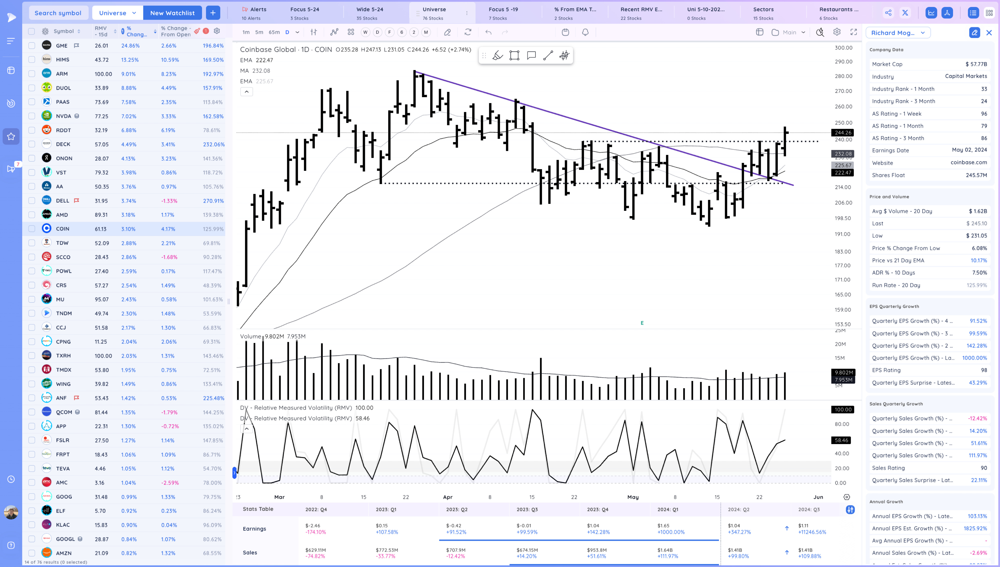
Task: Check the ARM row checkbox
Action: [31, 74]
